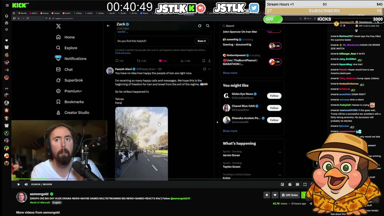Open Premium+ in X navigation
This screenshot has height=216, width=384.
(69, 91)
